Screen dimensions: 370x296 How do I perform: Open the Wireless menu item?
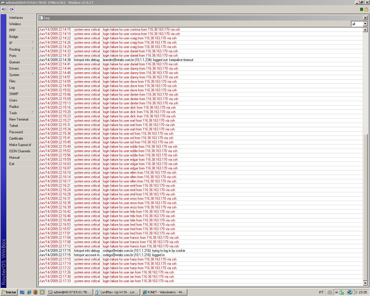21,24
